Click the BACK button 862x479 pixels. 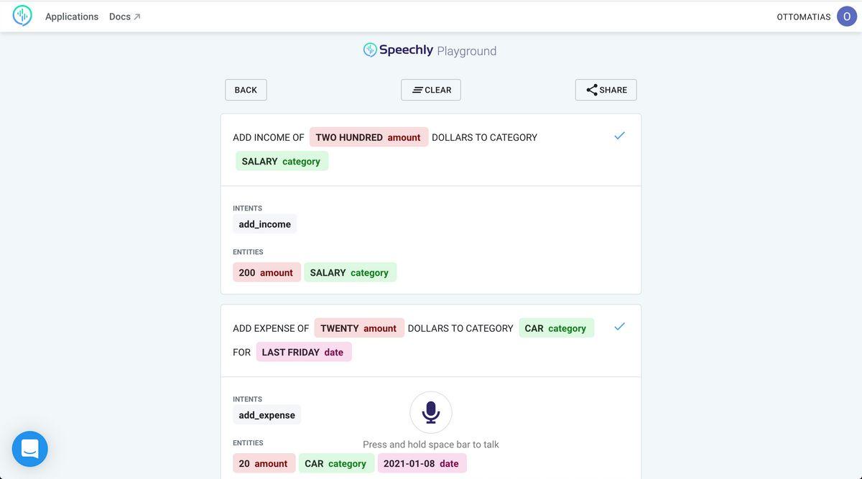(x=246, y=90)
